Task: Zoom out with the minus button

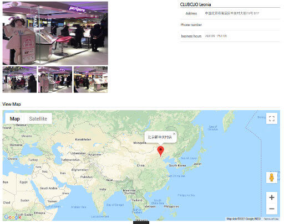Action: (x=272, y=209)
